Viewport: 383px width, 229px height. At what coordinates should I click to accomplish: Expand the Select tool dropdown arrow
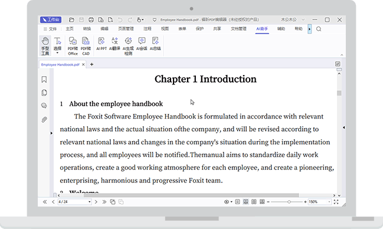(x=57, y=53)
